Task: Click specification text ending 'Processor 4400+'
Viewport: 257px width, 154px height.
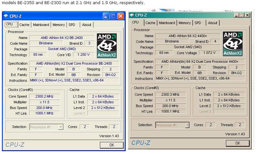Action: pyautogui.click(x=200, y=61)
